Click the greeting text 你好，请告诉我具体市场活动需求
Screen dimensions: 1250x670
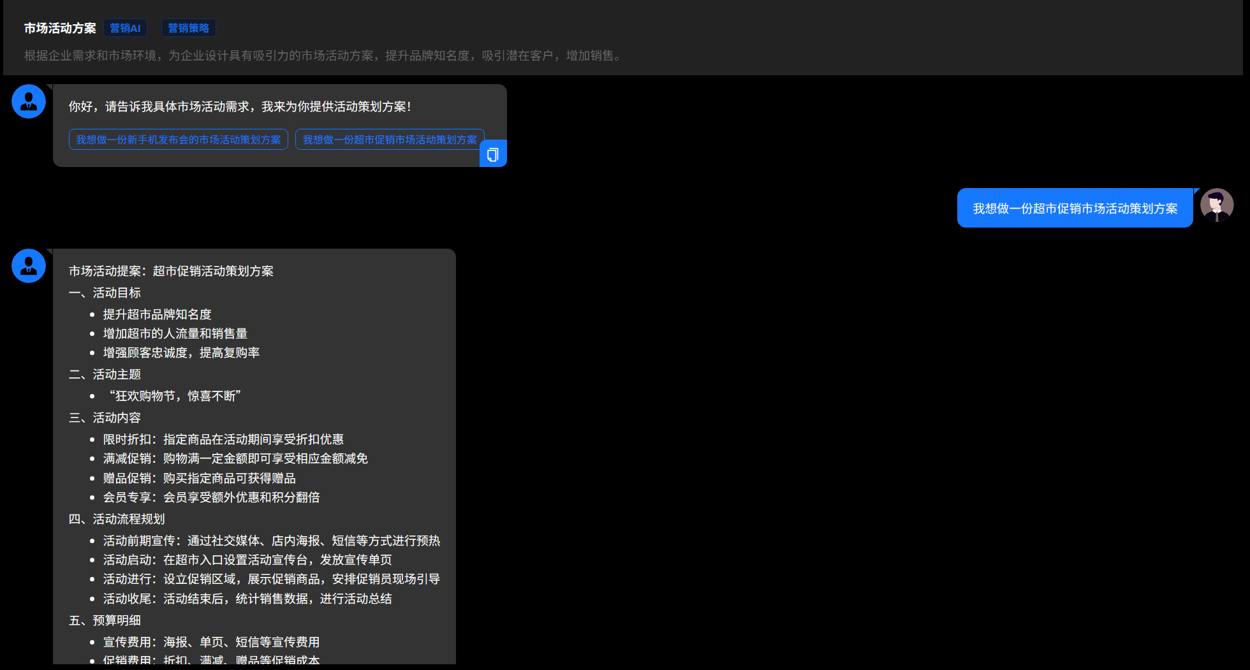pyautogui.click(x=240, y=106)
